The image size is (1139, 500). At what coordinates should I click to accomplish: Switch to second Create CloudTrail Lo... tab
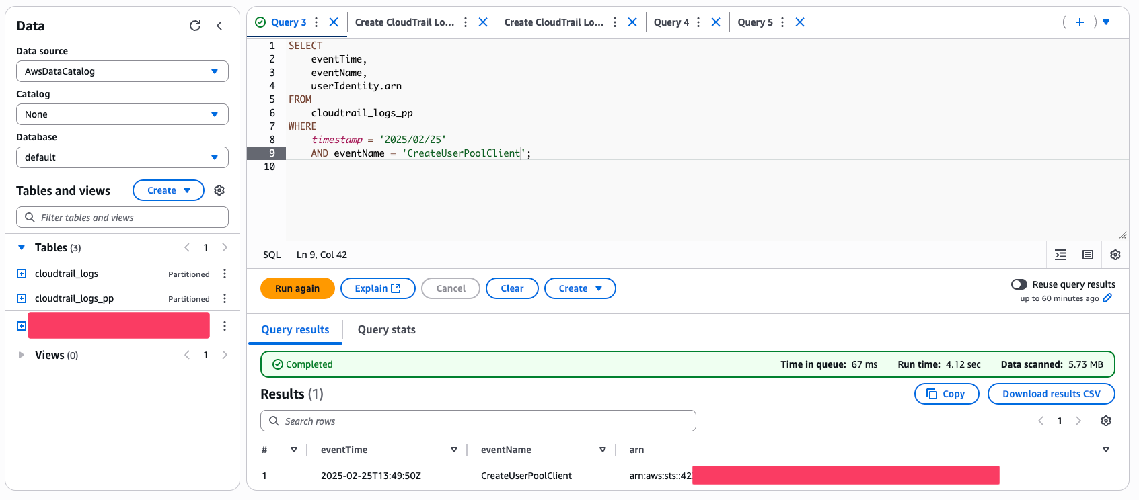(x=554, y=22)
